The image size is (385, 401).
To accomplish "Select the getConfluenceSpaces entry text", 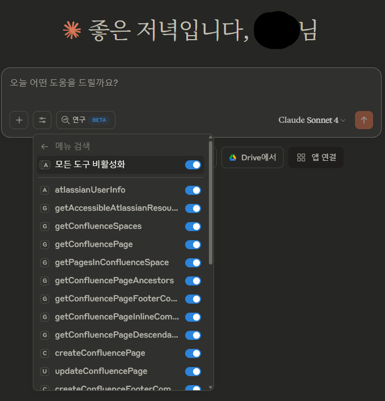I will click(98, 227).
